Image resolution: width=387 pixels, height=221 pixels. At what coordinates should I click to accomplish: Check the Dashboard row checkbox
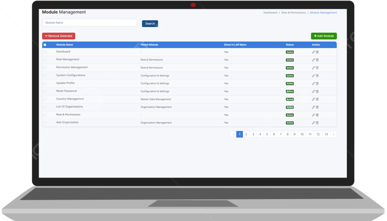[x=45, y=52]
